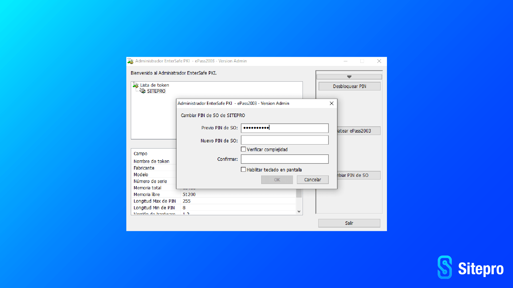
Task: Select the SITEPRO token in the list
Action: (x=156, y=91)
